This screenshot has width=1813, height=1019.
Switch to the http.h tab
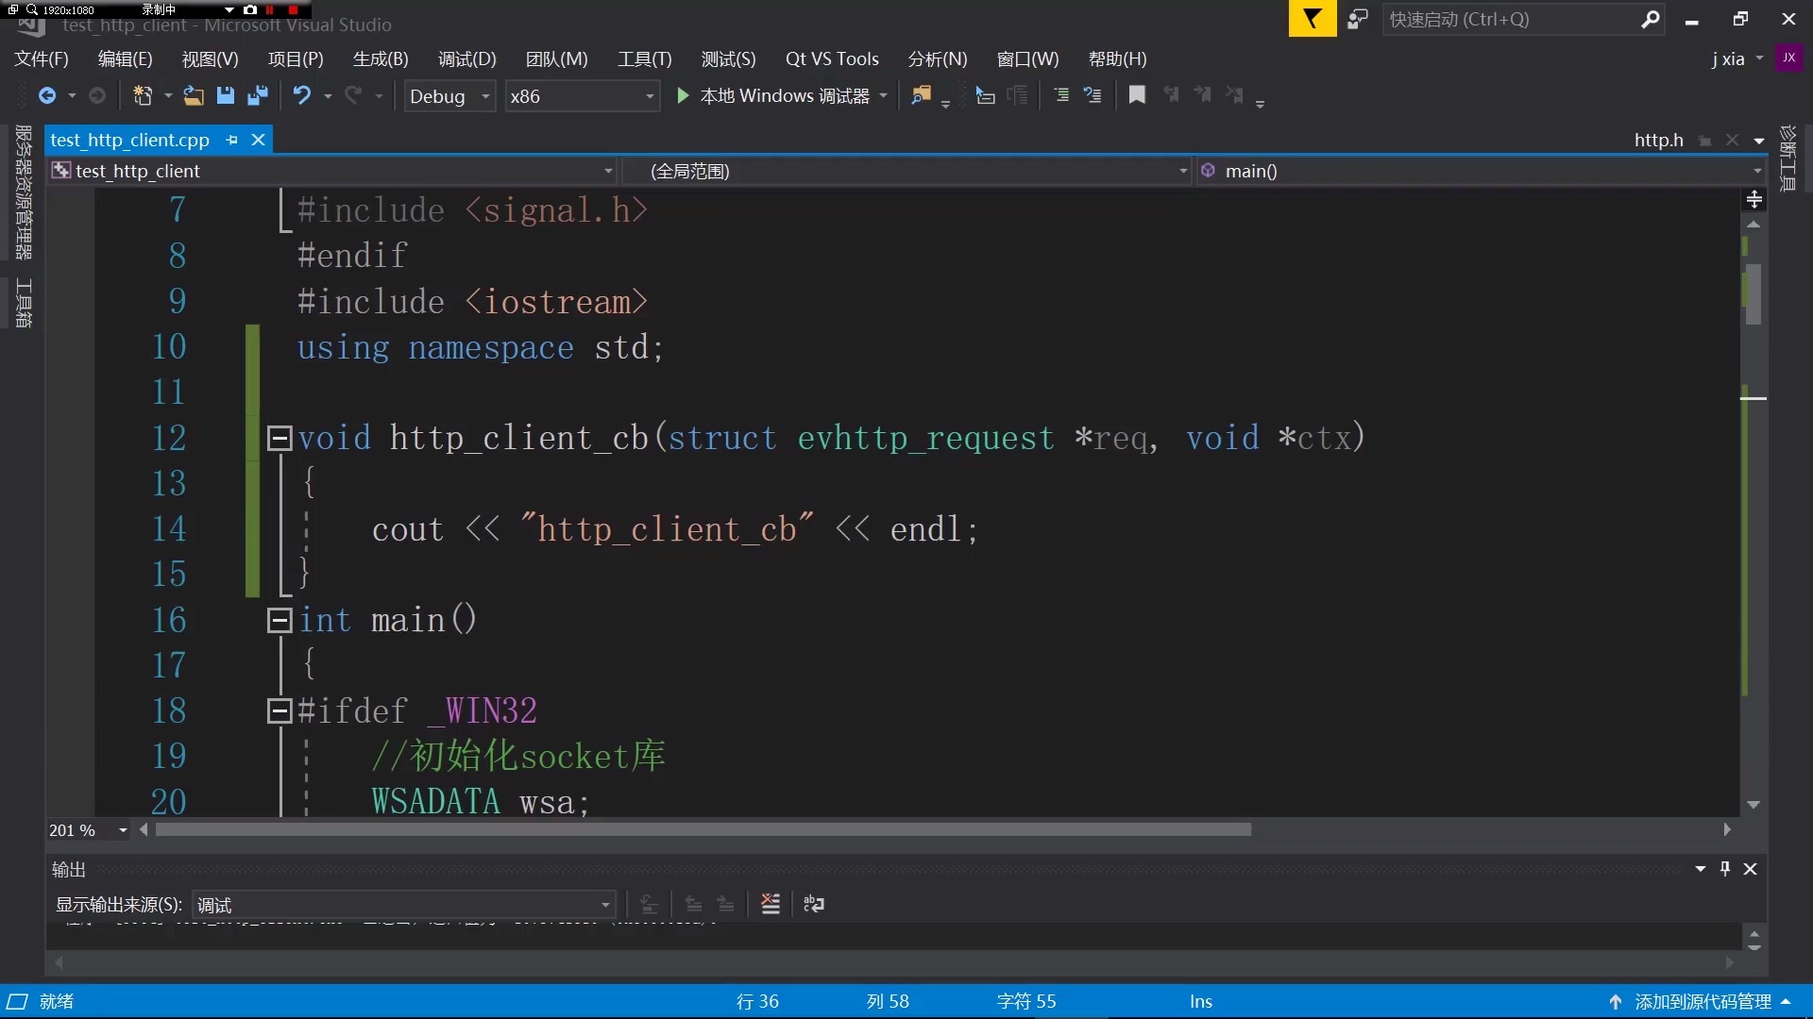1658,140
